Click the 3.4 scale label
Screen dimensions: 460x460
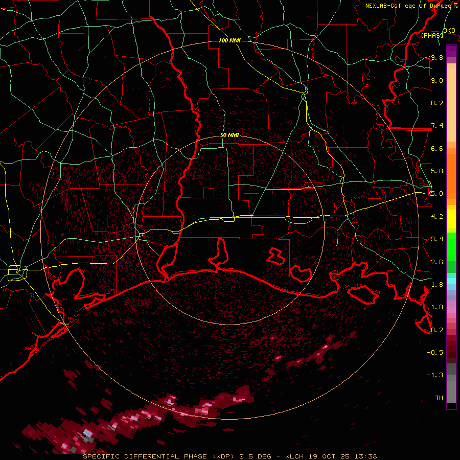pos(437,239)
